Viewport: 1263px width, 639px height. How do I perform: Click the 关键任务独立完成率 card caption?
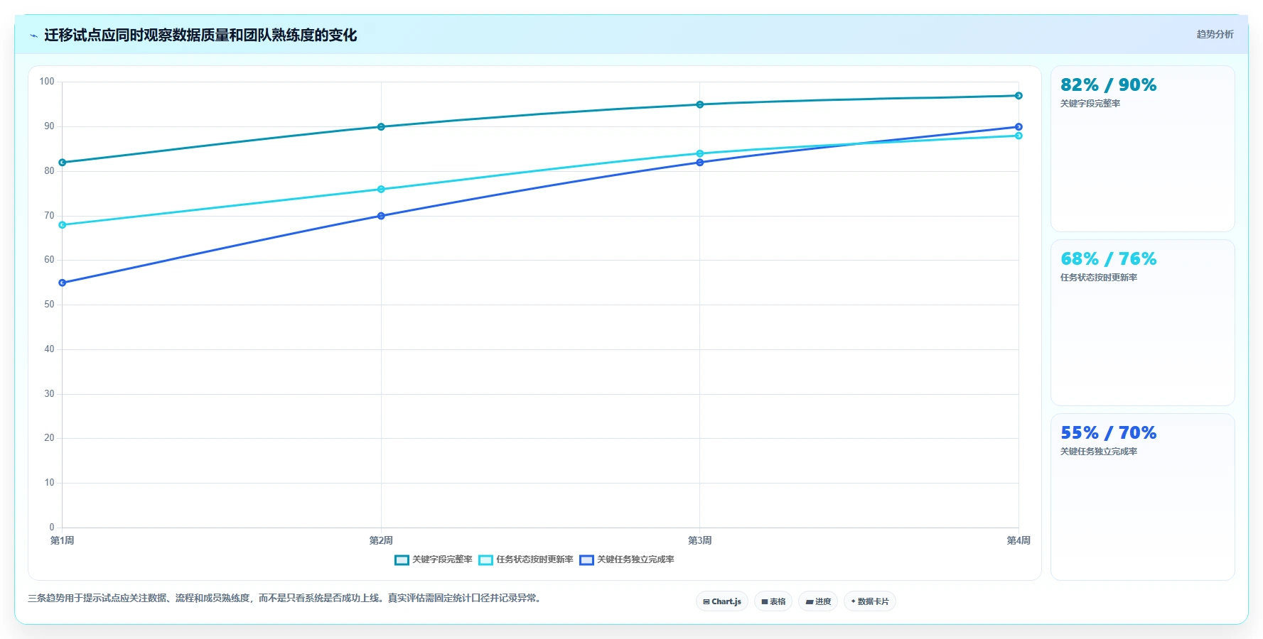[1099, 452]
